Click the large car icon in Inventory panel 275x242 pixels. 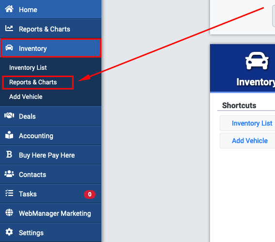click(257, 61)
